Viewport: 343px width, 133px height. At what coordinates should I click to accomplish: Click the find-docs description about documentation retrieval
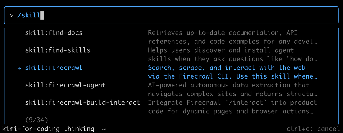coord(233,37)
